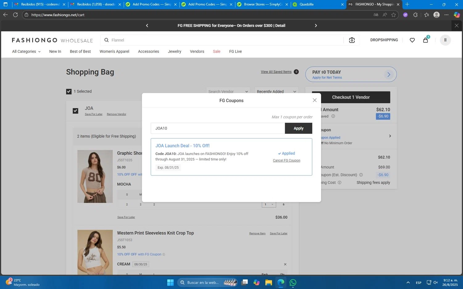The height and width of the screenshot is (289, 463).
Task: Open the DROPSHIPPING link
Action: tap(384, 40)
